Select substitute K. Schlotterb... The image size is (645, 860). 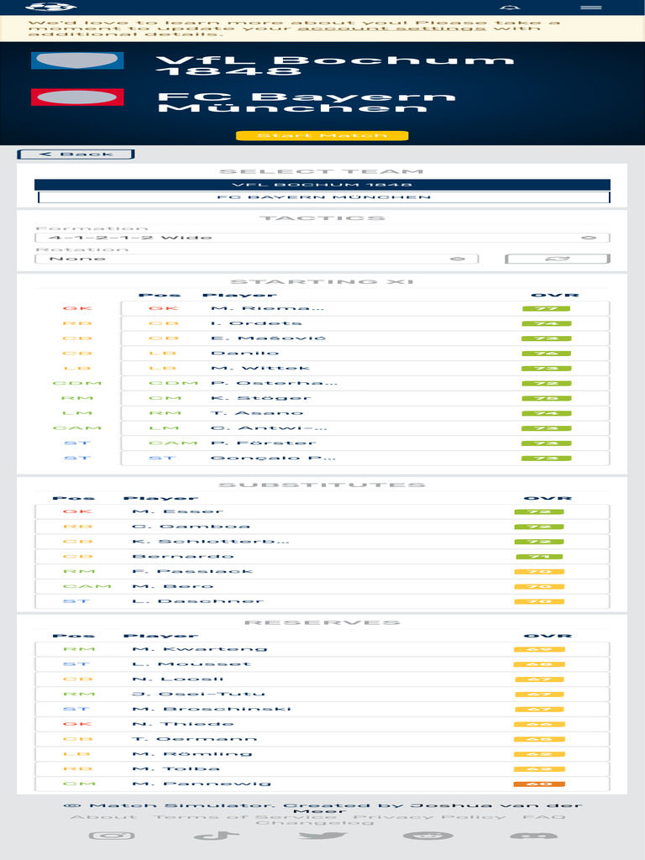[322, 542]
